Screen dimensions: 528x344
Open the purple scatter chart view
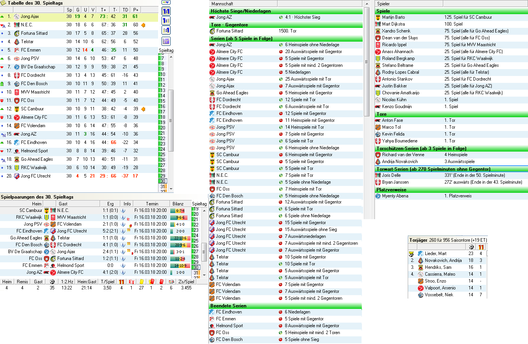pos(166,41)
